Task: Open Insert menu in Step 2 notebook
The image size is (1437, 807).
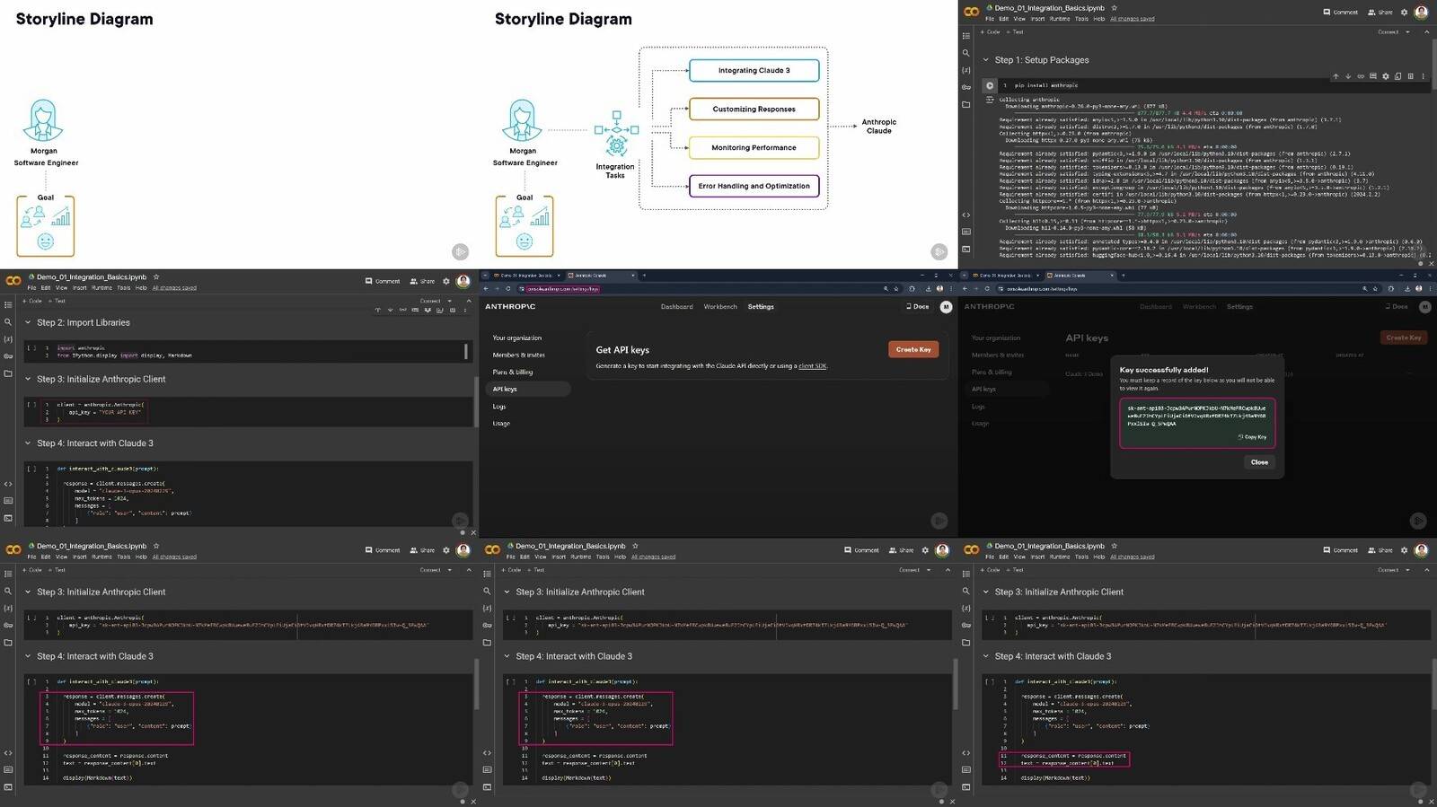Action: [x=80, y=288]
